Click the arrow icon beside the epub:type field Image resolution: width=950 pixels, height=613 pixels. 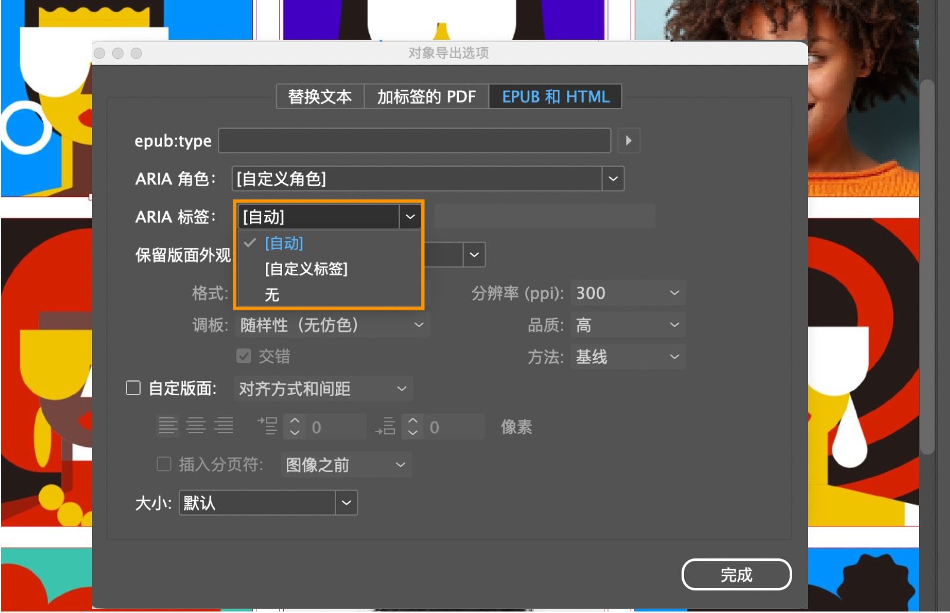coord(629,141)
